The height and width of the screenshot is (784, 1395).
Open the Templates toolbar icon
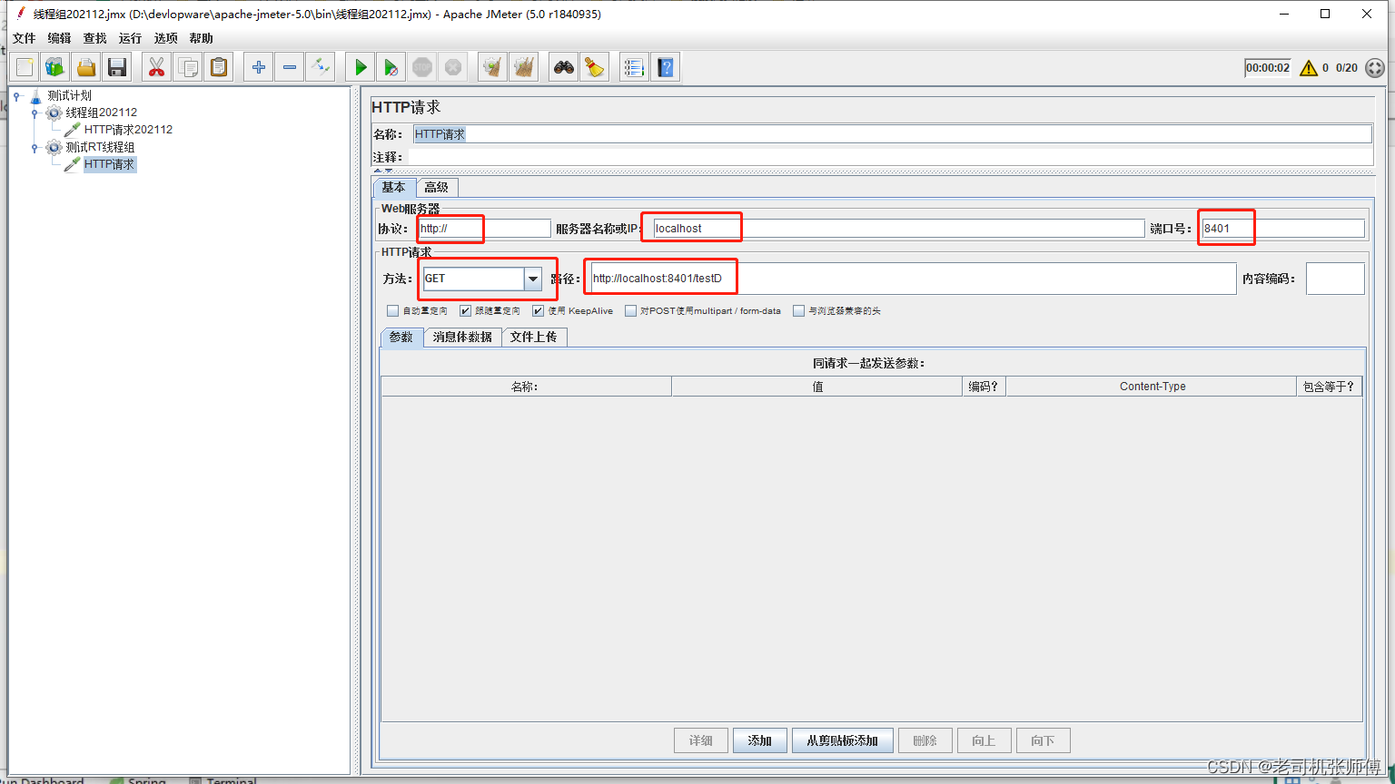55,67
